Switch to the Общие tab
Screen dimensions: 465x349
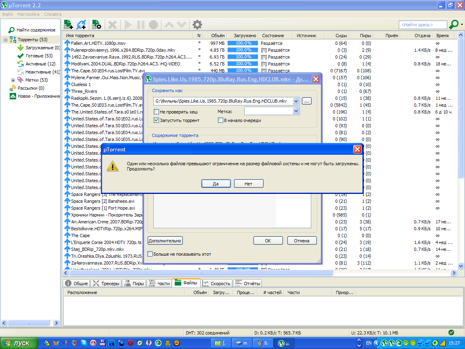coord(77,284)
